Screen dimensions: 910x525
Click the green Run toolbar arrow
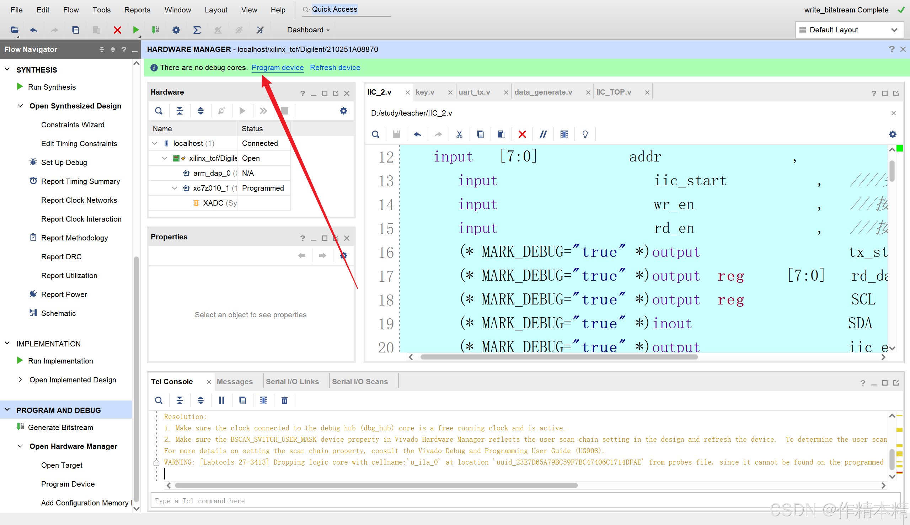(x=136, y=30)
